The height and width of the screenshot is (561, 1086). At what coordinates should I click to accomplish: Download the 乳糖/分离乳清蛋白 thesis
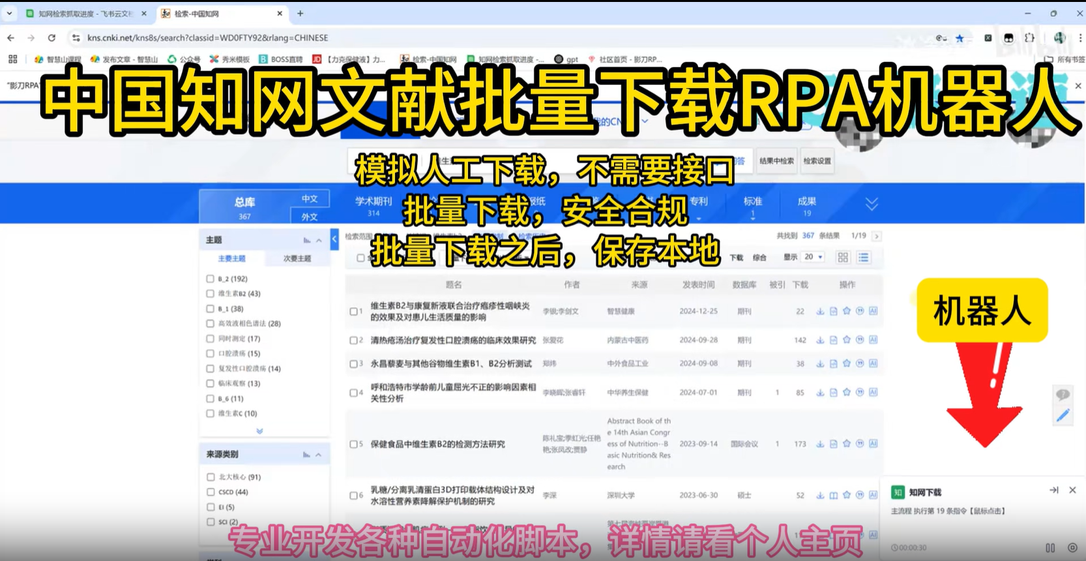click(820, 496)
